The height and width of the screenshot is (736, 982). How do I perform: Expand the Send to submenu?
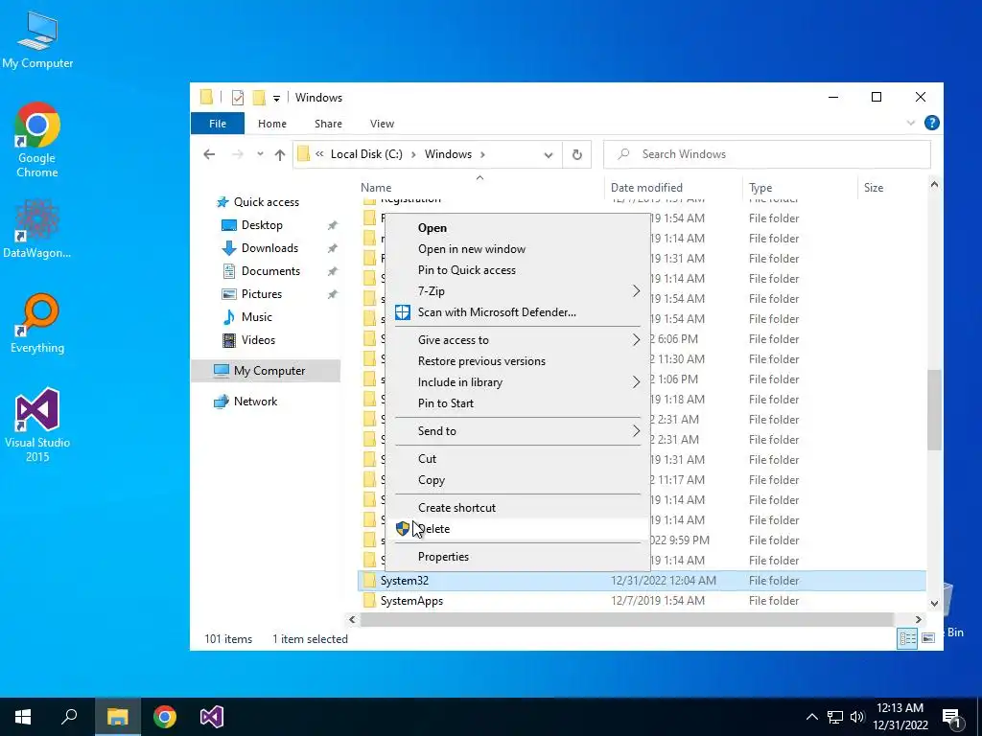pyautogui.click(x=518, y=431)
